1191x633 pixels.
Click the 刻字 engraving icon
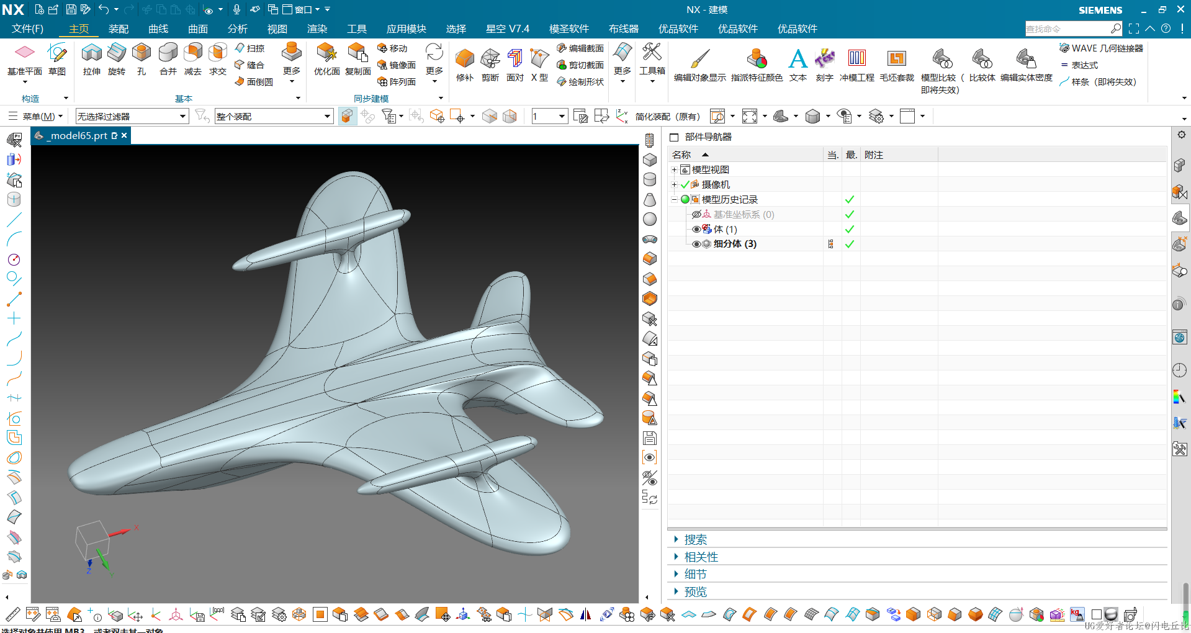click(x=825, y=59)
